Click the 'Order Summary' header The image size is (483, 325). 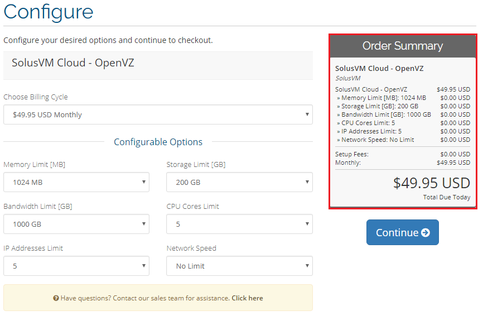click(403, 46)
